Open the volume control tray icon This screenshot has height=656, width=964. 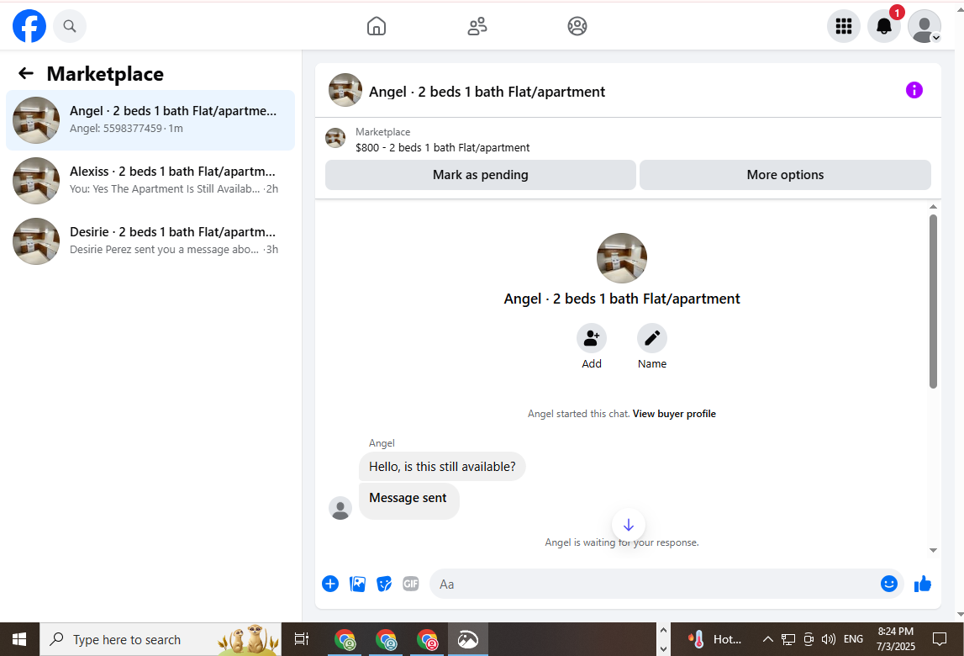pyautogui.click(x=828, y=639)
